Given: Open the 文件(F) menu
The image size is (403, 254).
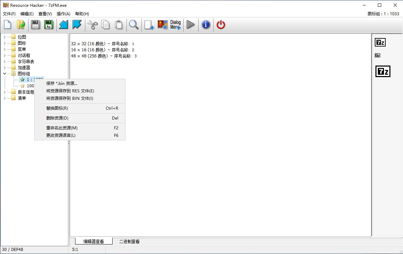Looking at the screenshot, I should (9, 14).
